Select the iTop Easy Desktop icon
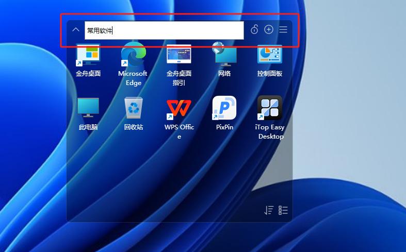 tap(269, 108)
